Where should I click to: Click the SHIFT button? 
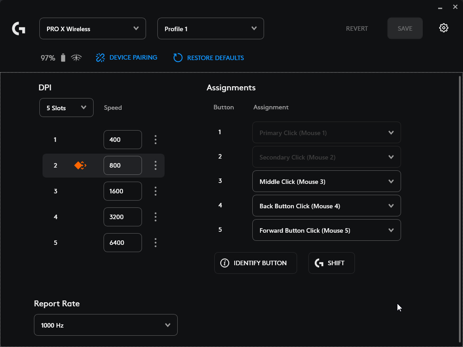pos(331,263)
